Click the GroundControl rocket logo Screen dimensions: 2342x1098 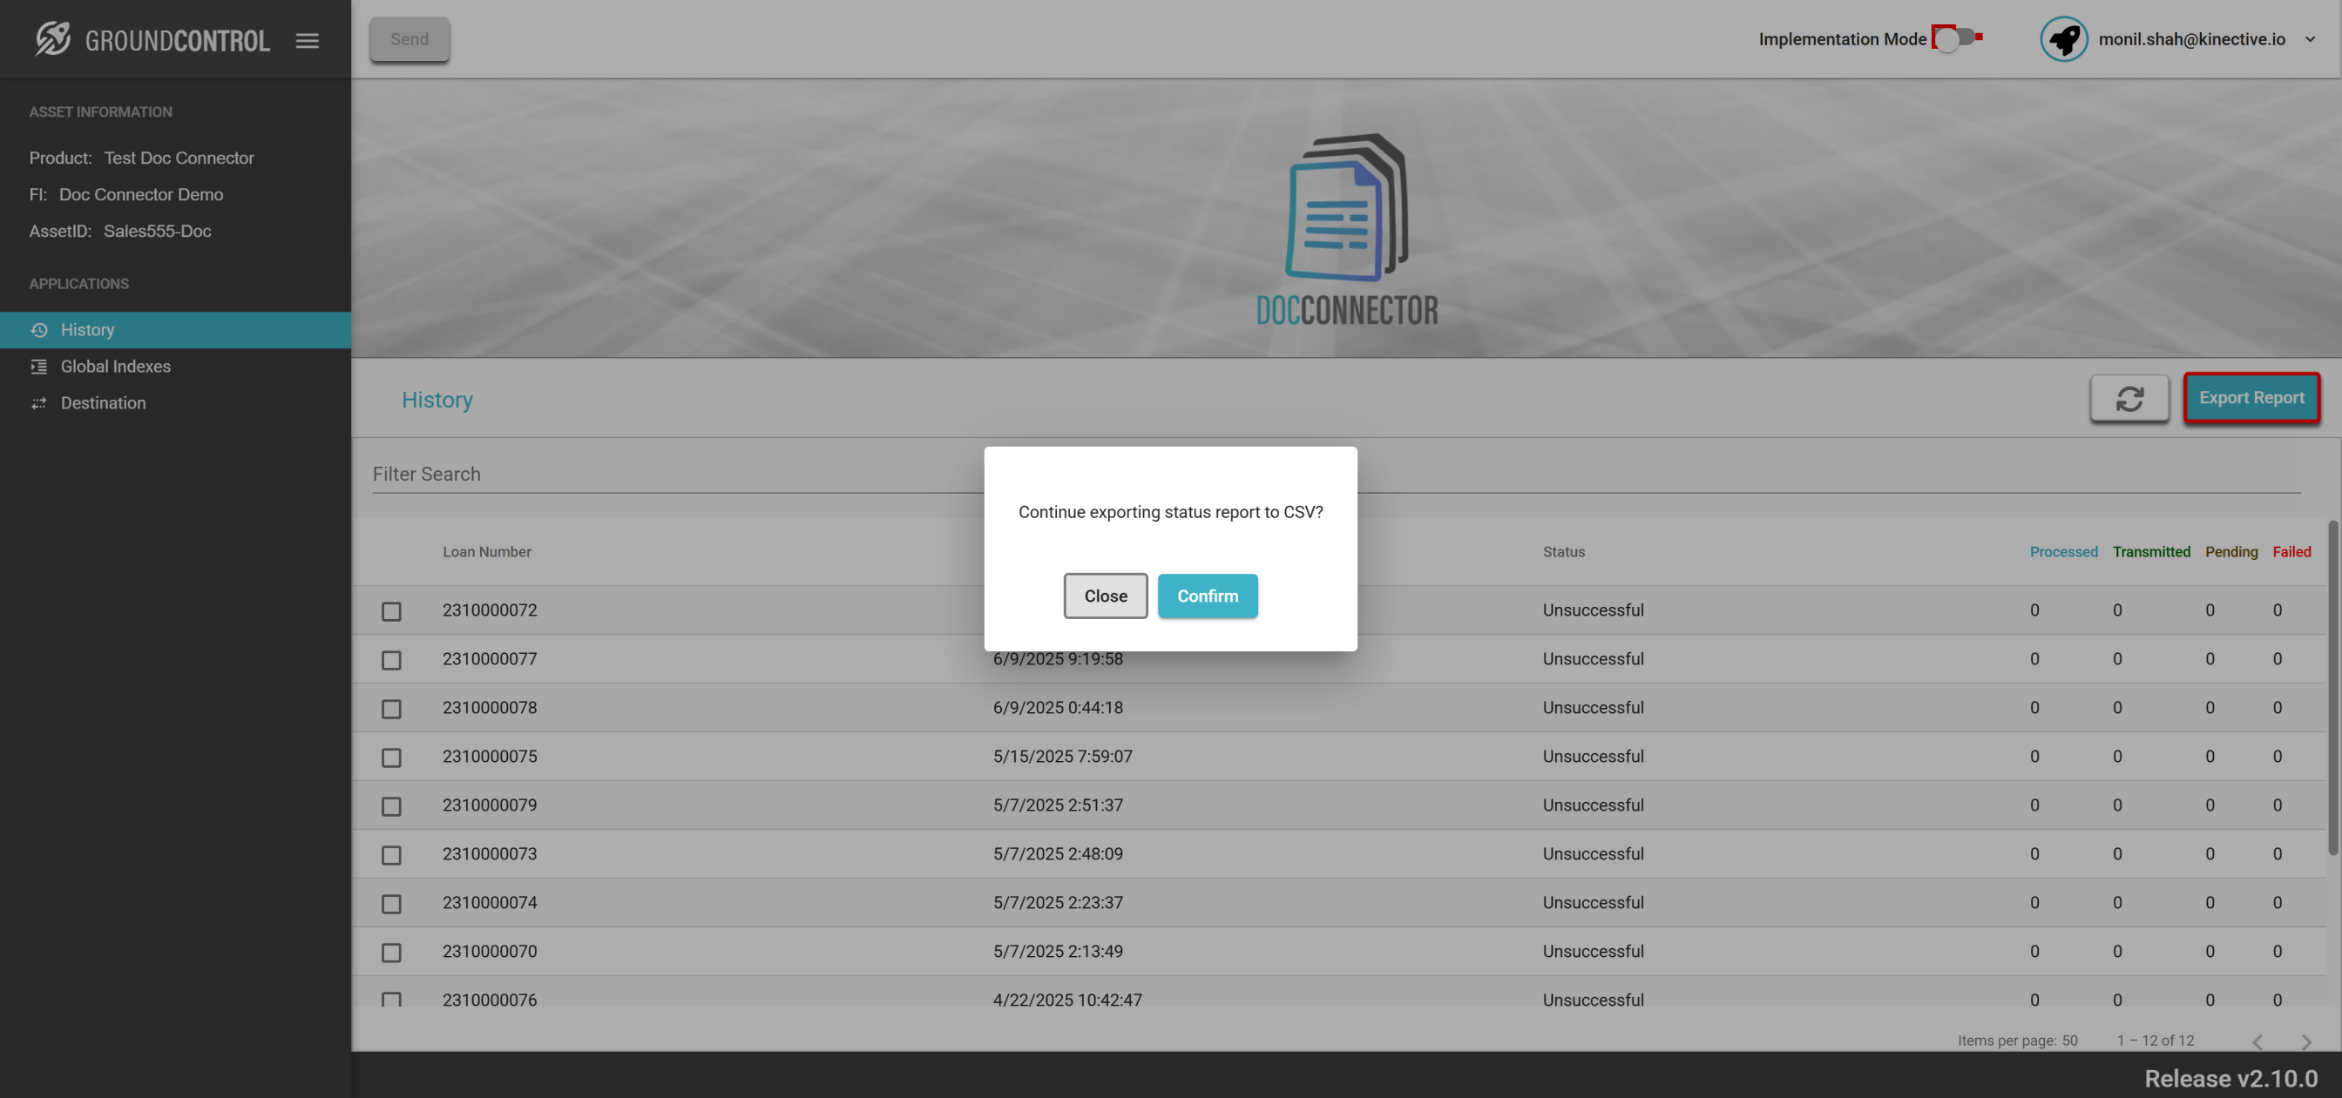(x=53, y=39)
